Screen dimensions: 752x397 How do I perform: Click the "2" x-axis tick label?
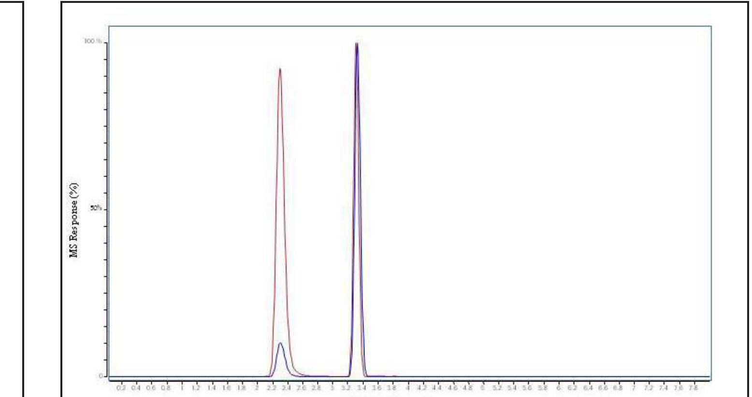click(257, 388)
